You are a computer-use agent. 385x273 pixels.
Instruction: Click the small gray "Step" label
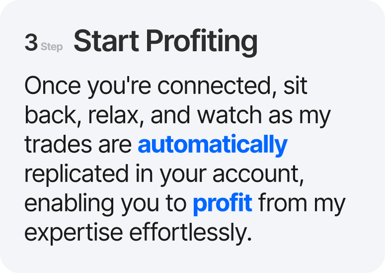pos(52,47)
